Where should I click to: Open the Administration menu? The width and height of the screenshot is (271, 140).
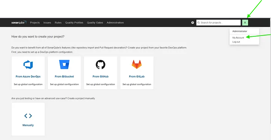(x=115, y=22)
